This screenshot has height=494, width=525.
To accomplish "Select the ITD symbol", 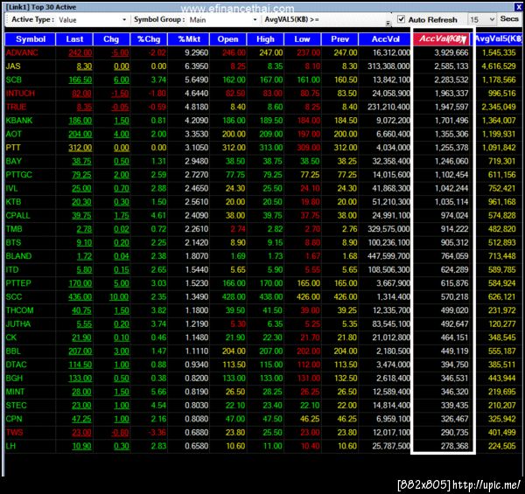I will pos(12,269).
